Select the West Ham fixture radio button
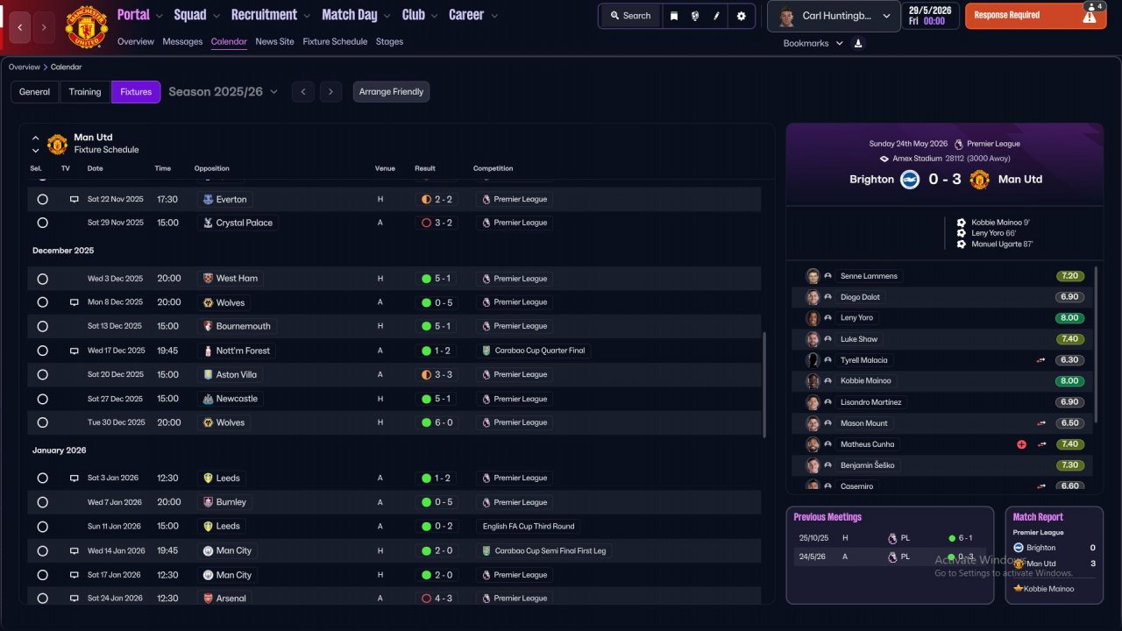The image size is (1122, 631). 42,279
